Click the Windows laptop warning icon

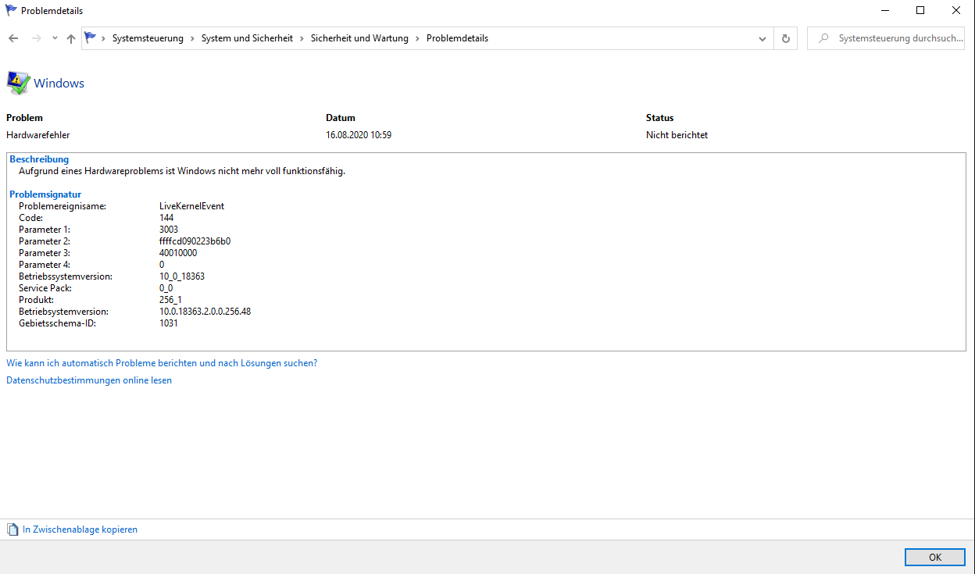click(x=18, y=83)
